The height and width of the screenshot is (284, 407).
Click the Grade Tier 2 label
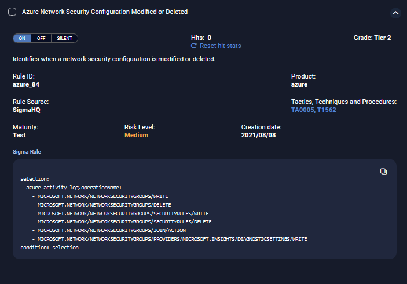(372, 38)
